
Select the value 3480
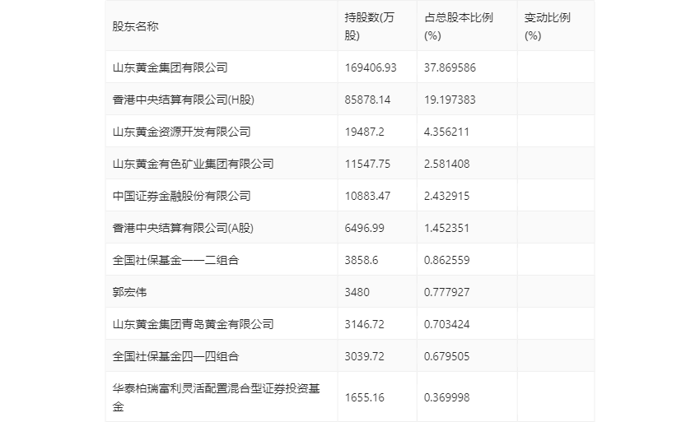(x=357, y=292)
